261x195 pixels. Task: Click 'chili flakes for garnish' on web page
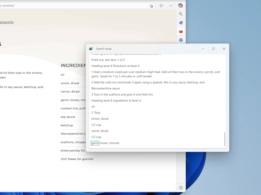(77, 159)
